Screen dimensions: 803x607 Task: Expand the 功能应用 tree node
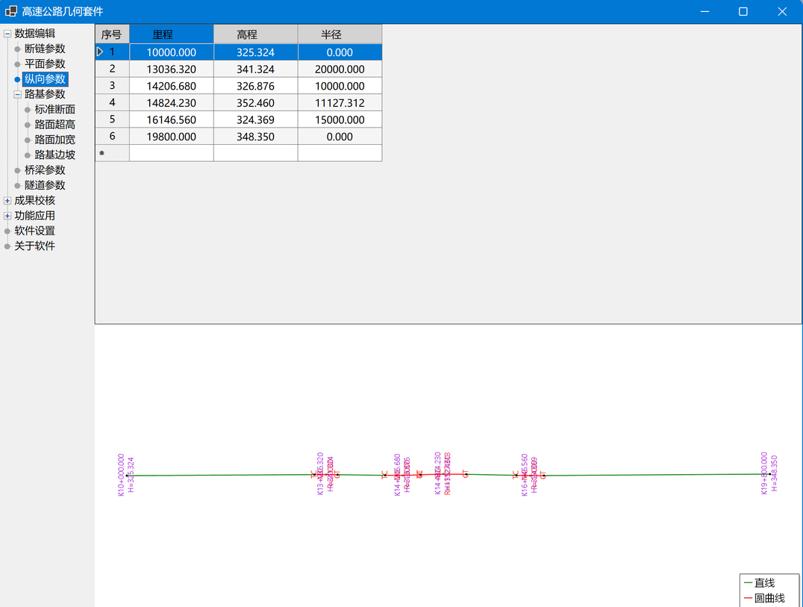[7, 217]
